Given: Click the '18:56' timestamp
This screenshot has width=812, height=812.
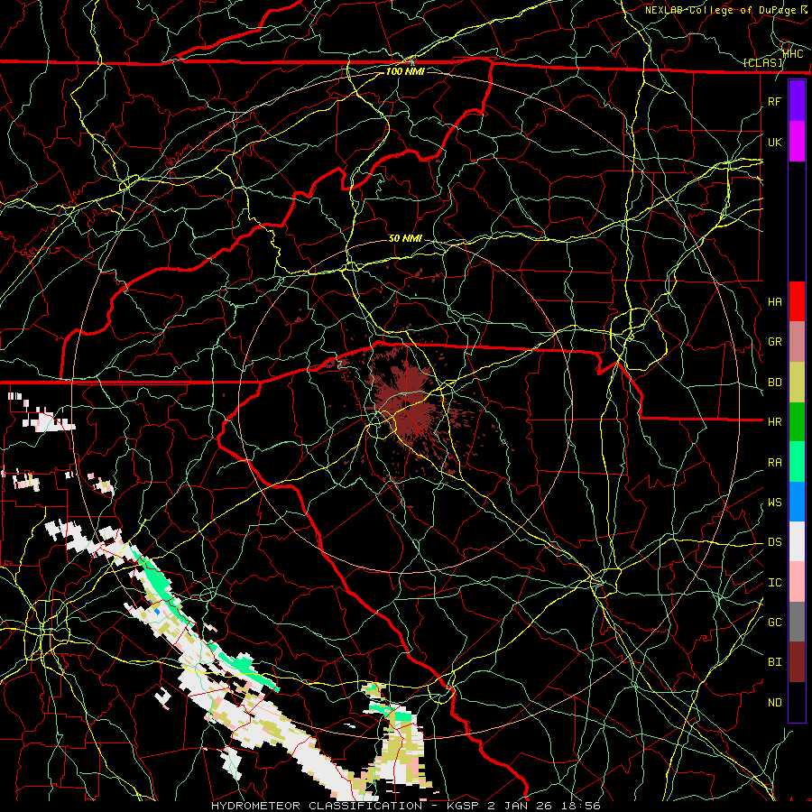Looking at the screenshot, I should [583, 806].
